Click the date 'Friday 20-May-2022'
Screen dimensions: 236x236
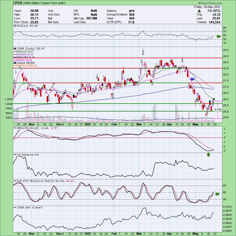[207, 7]
